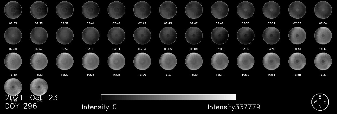Click the disk image labeled 03:00
This screenshot has height=114, width=337.
(90, 35)
